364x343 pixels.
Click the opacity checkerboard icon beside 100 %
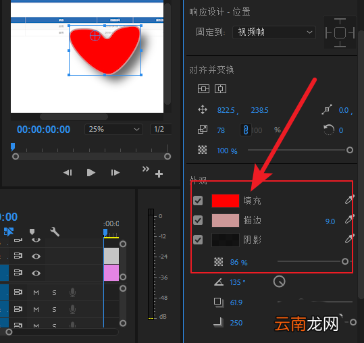[202, 150]
